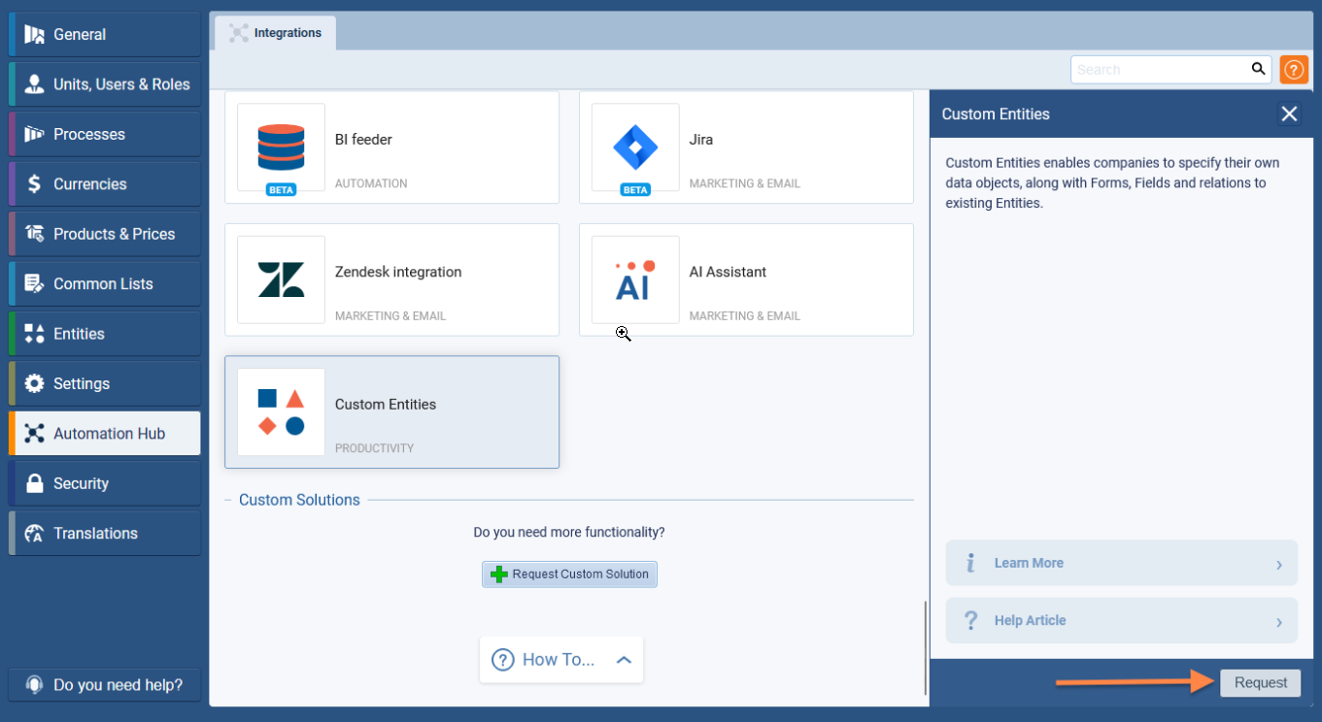Click Do you need help button
The width and height of the screenshot is (1322, 722).
(105, 685)
